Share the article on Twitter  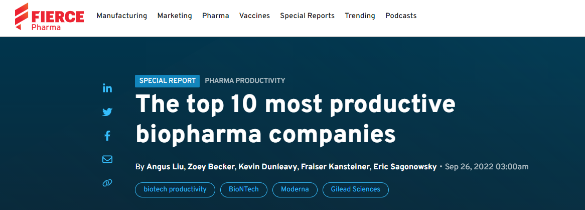(x=107, y=112)
